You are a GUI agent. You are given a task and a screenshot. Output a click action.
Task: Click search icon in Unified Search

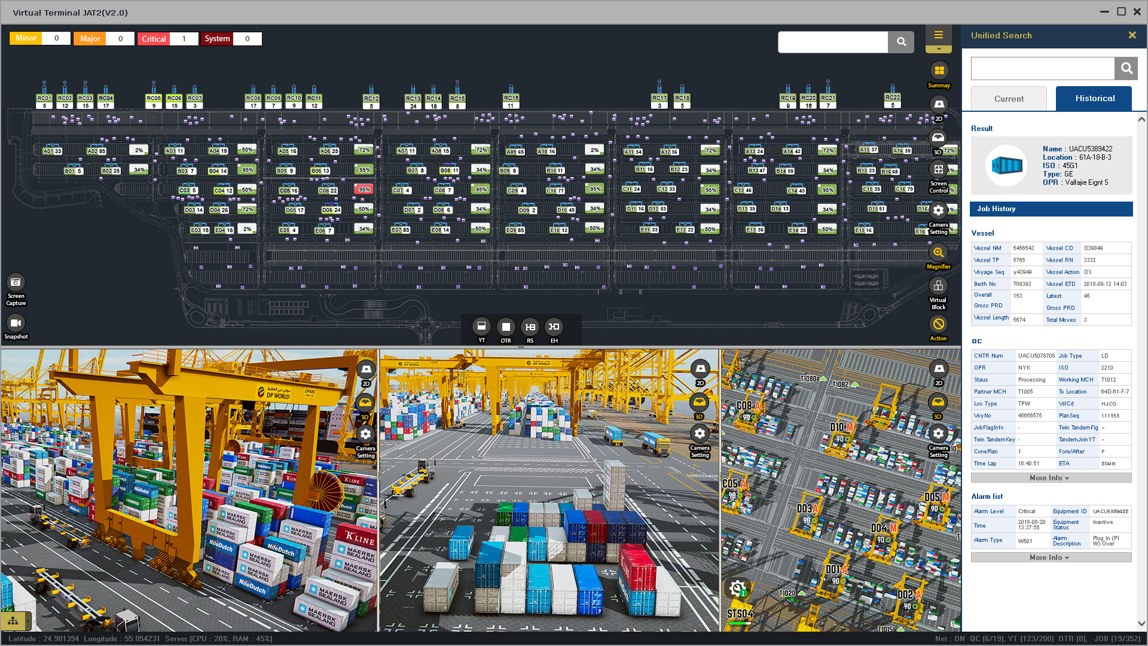click(x=1126, y=69)
